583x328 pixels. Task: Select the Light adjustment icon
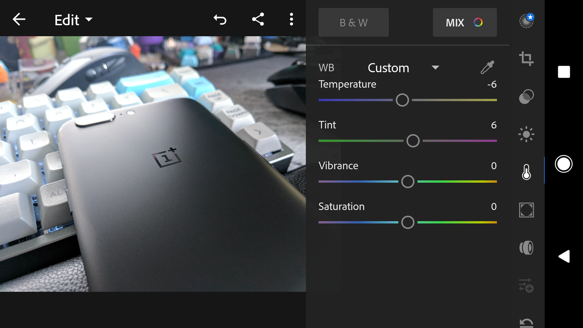(x=526, y=134)
